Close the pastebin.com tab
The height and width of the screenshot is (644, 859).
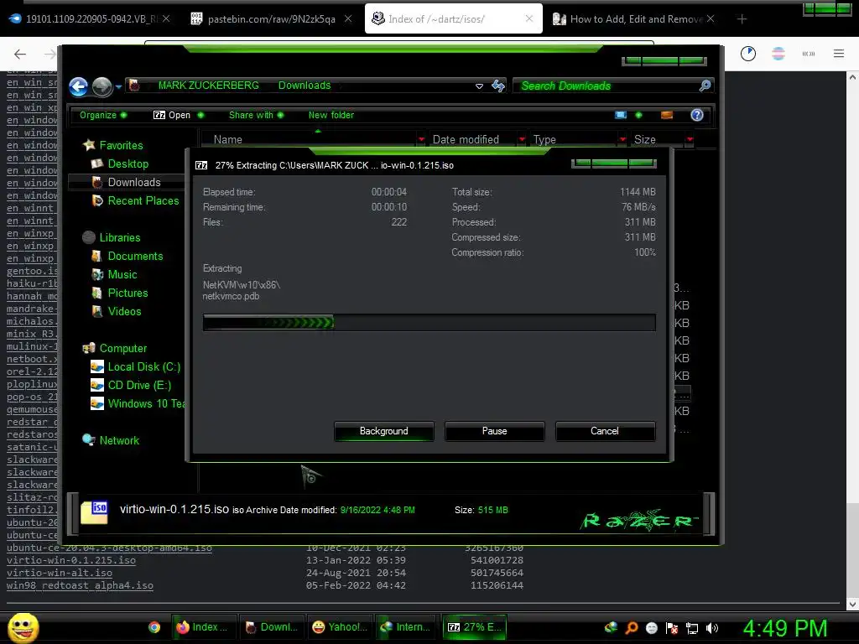348,19
